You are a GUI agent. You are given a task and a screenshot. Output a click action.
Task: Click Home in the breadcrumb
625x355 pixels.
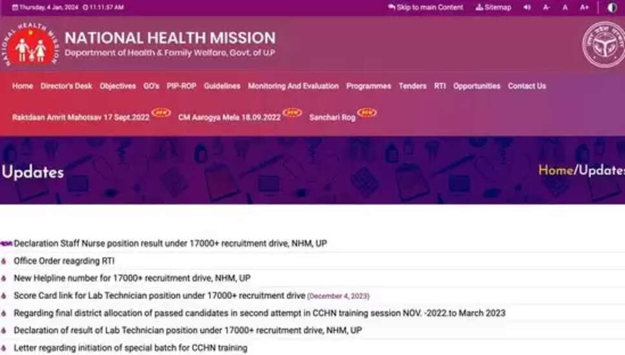point(555,170)
